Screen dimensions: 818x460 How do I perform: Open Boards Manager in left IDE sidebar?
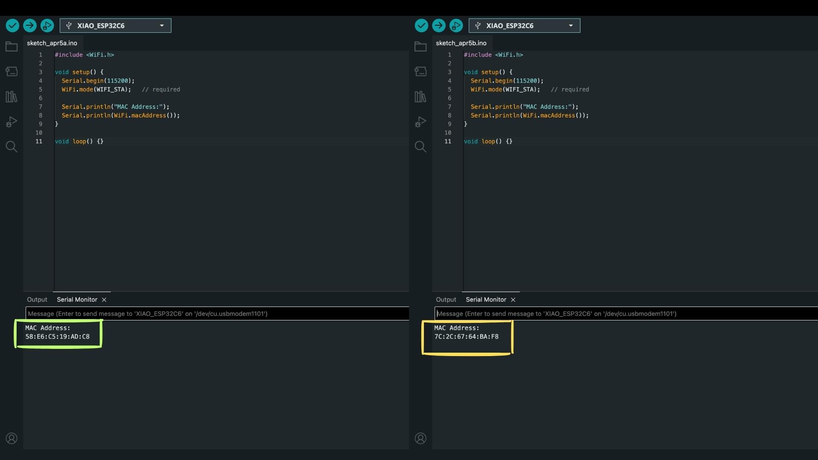pyautogui.click(x=12, y=72)
